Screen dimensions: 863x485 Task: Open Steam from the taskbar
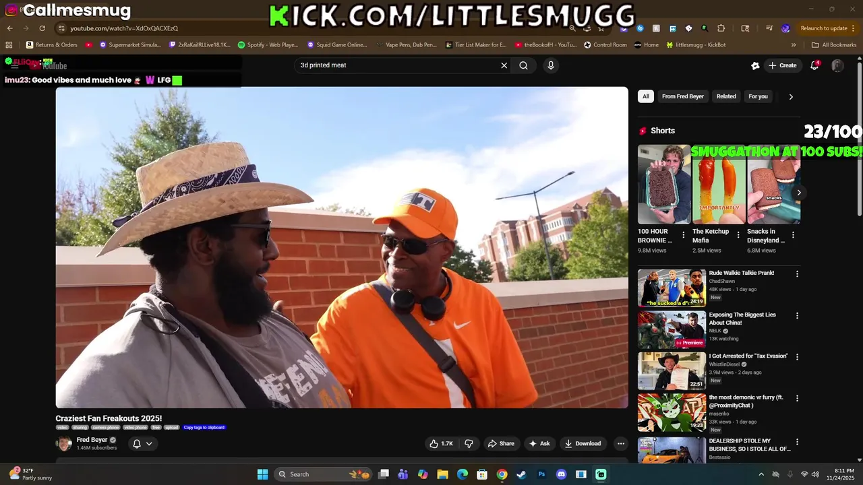click(x=521, y=474)
